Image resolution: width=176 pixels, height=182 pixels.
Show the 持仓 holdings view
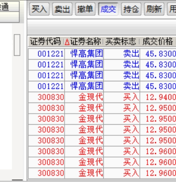131,9
